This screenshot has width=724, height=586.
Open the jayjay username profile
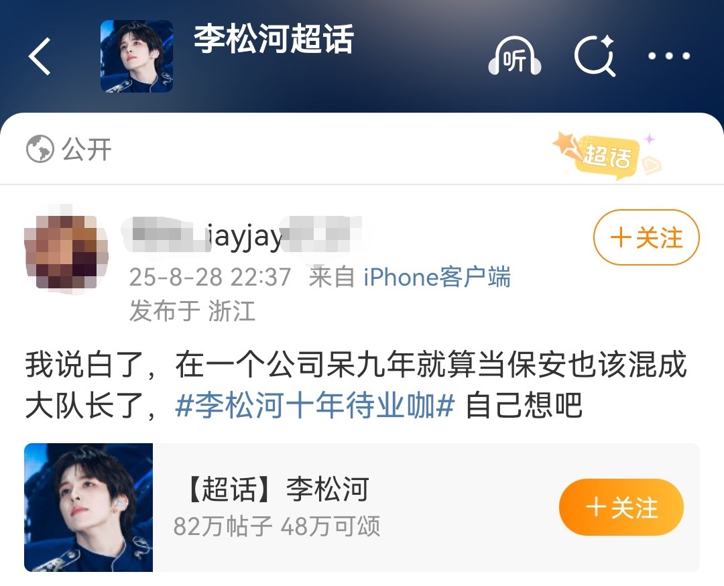(242, 237)
